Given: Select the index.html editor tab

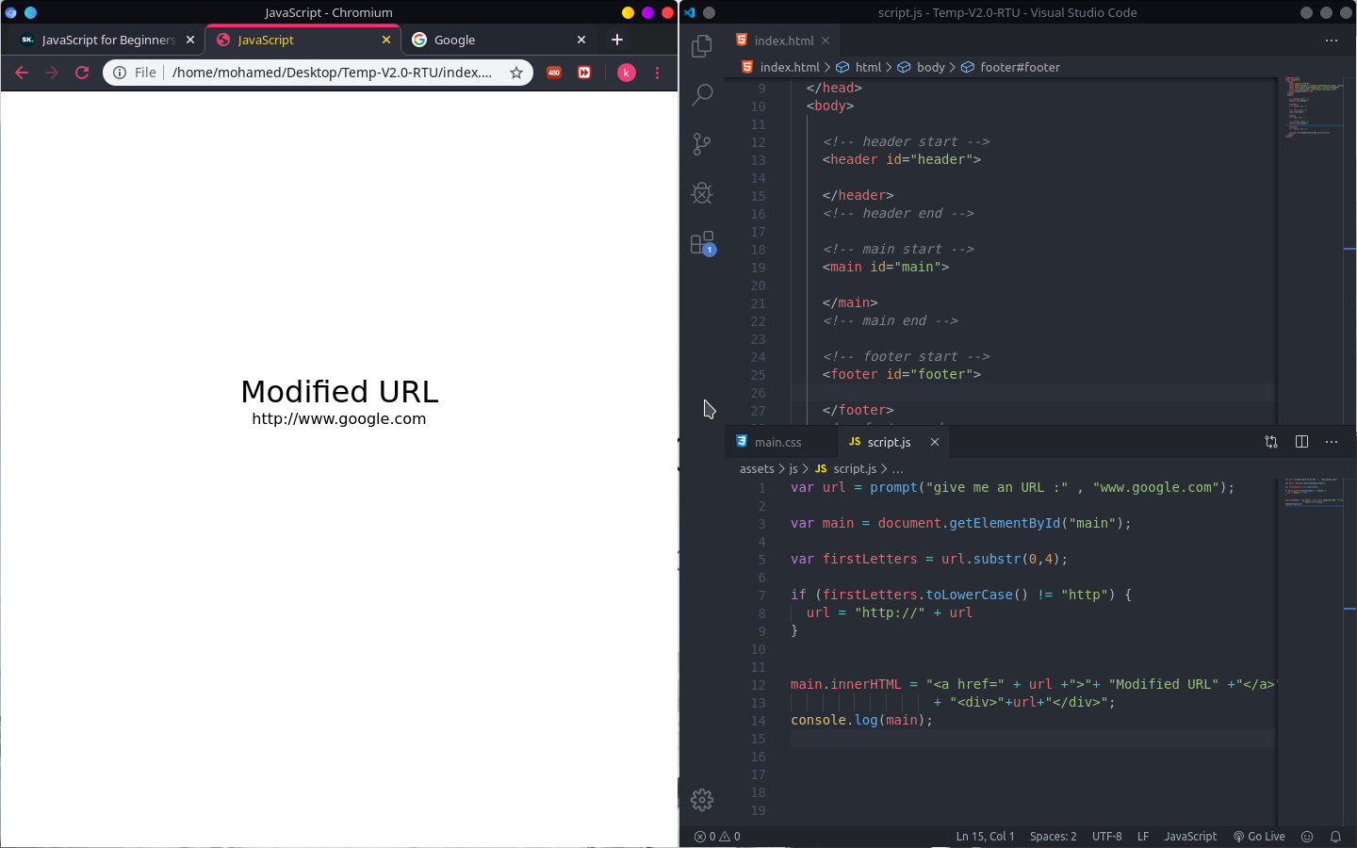Looking at the screenshot, I should point(784,41).
